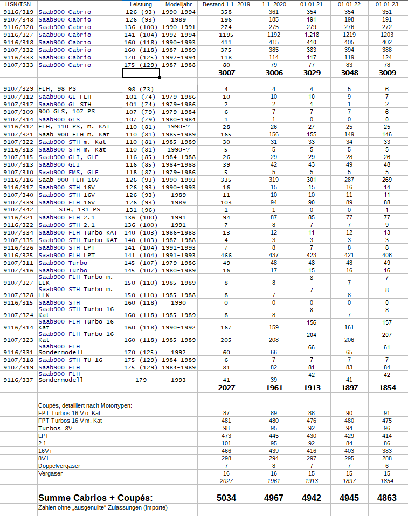Select the 'Doppelvergaser' label cell
The image size is (408, 516).
point(59,466)
